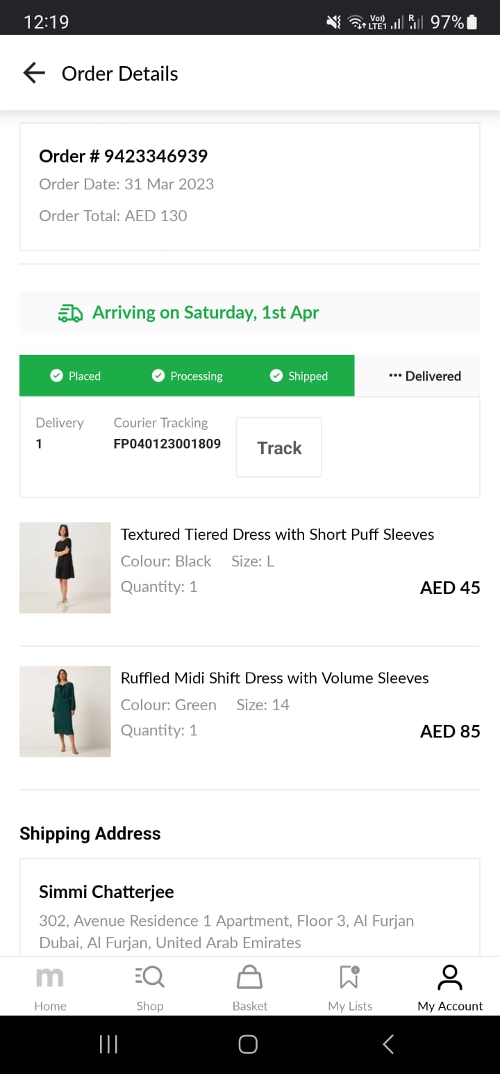Open the Basket bag icon
This screenshot has height=1074, width=500.
[250, 978]
